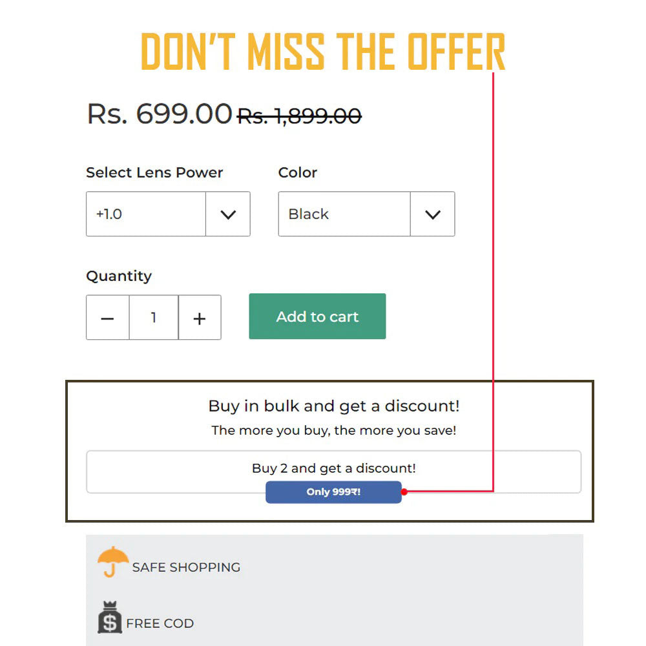Click the money bag Free COD icon

pos(109,618)
